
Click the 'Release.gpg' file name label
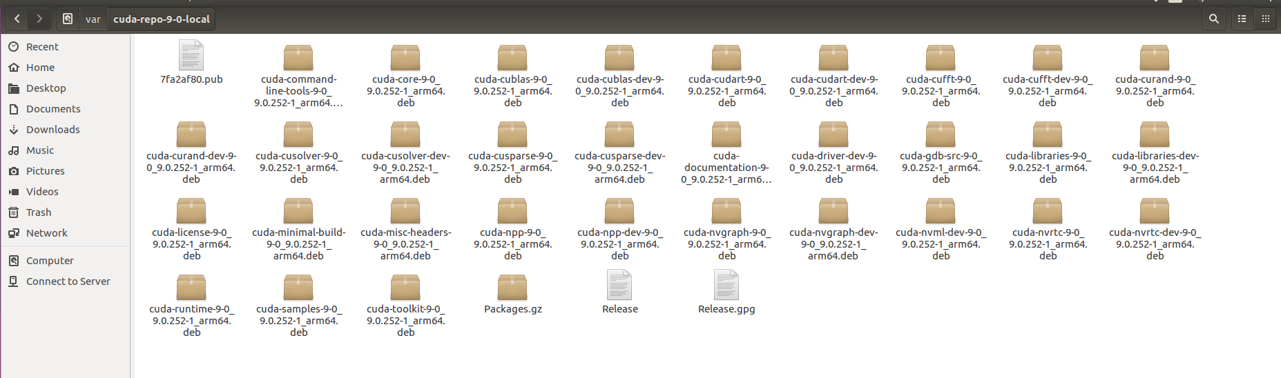726,309
